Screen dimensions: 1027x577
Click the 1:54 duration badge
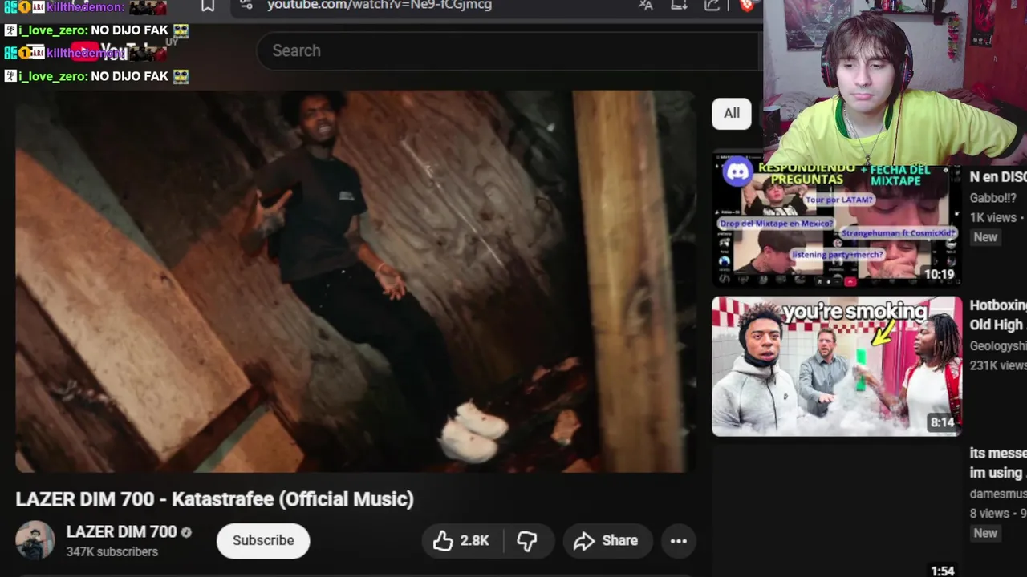(942, 571)
